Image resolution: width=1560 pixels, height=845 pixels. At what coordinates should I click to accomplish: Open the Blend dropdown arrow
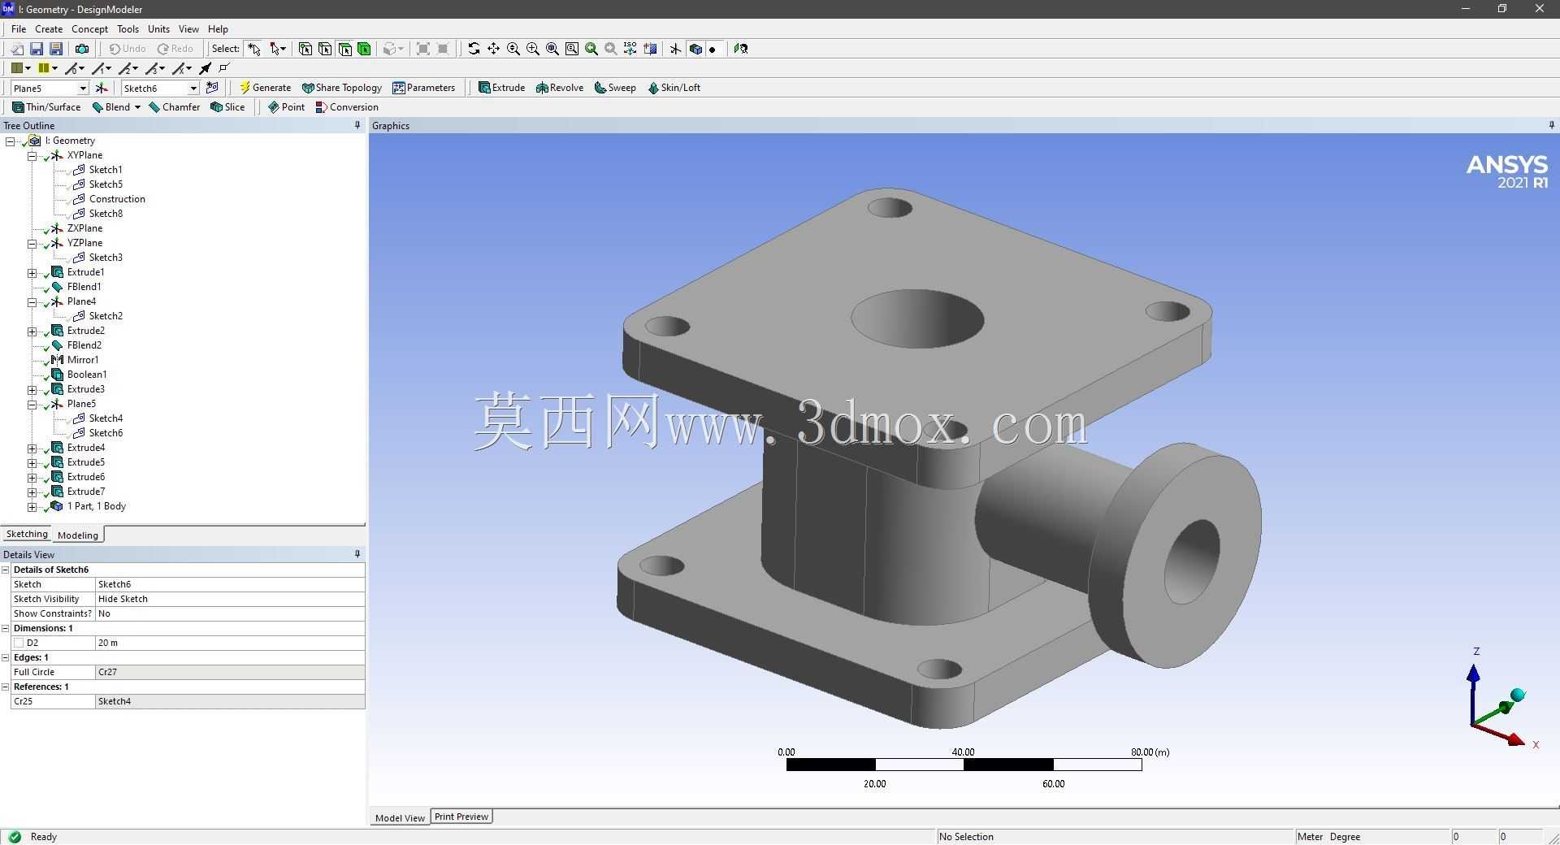pos(137,107)
